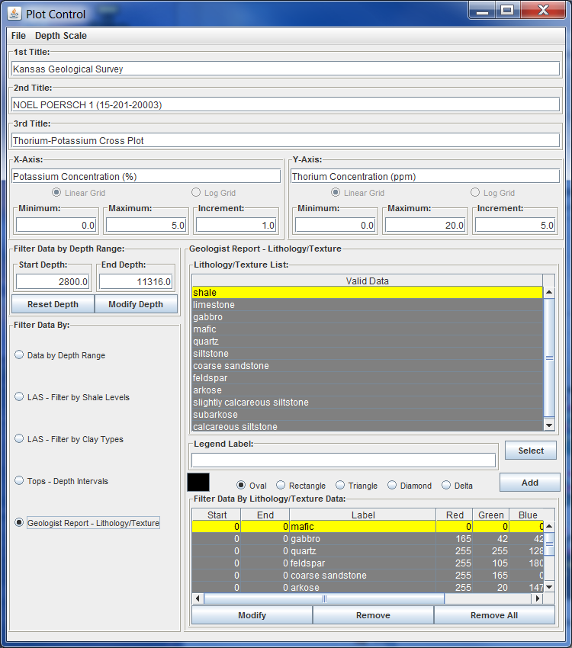The image size is (572, 648).
Task: Click the Add button
Action: pos(530,483)
